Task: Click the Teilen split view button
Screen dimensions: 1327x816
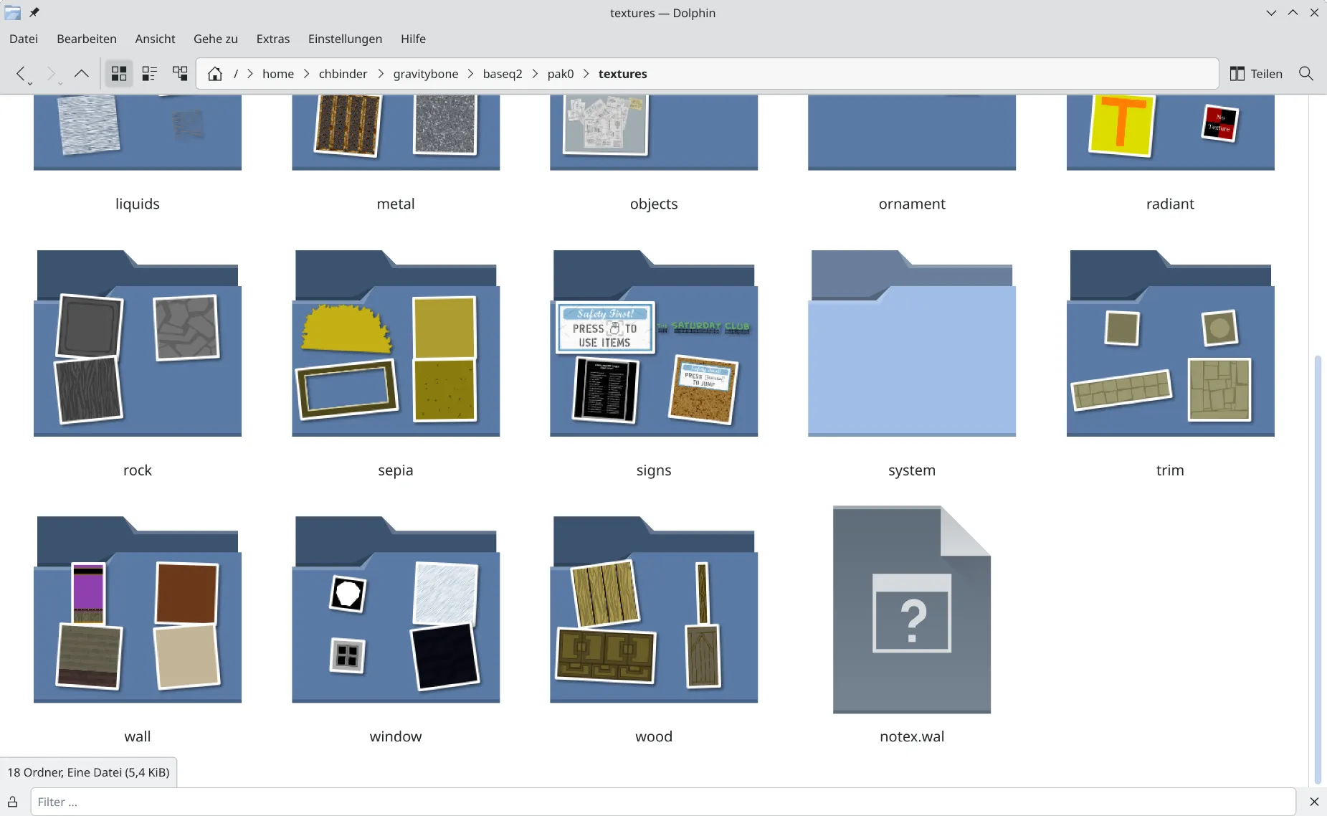Action: pos(1256,74)
